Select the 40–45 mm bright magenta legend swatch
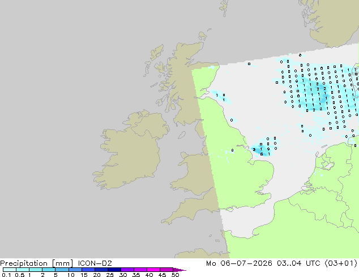Screen dimensions: 359x277 (x=153, y=270)
